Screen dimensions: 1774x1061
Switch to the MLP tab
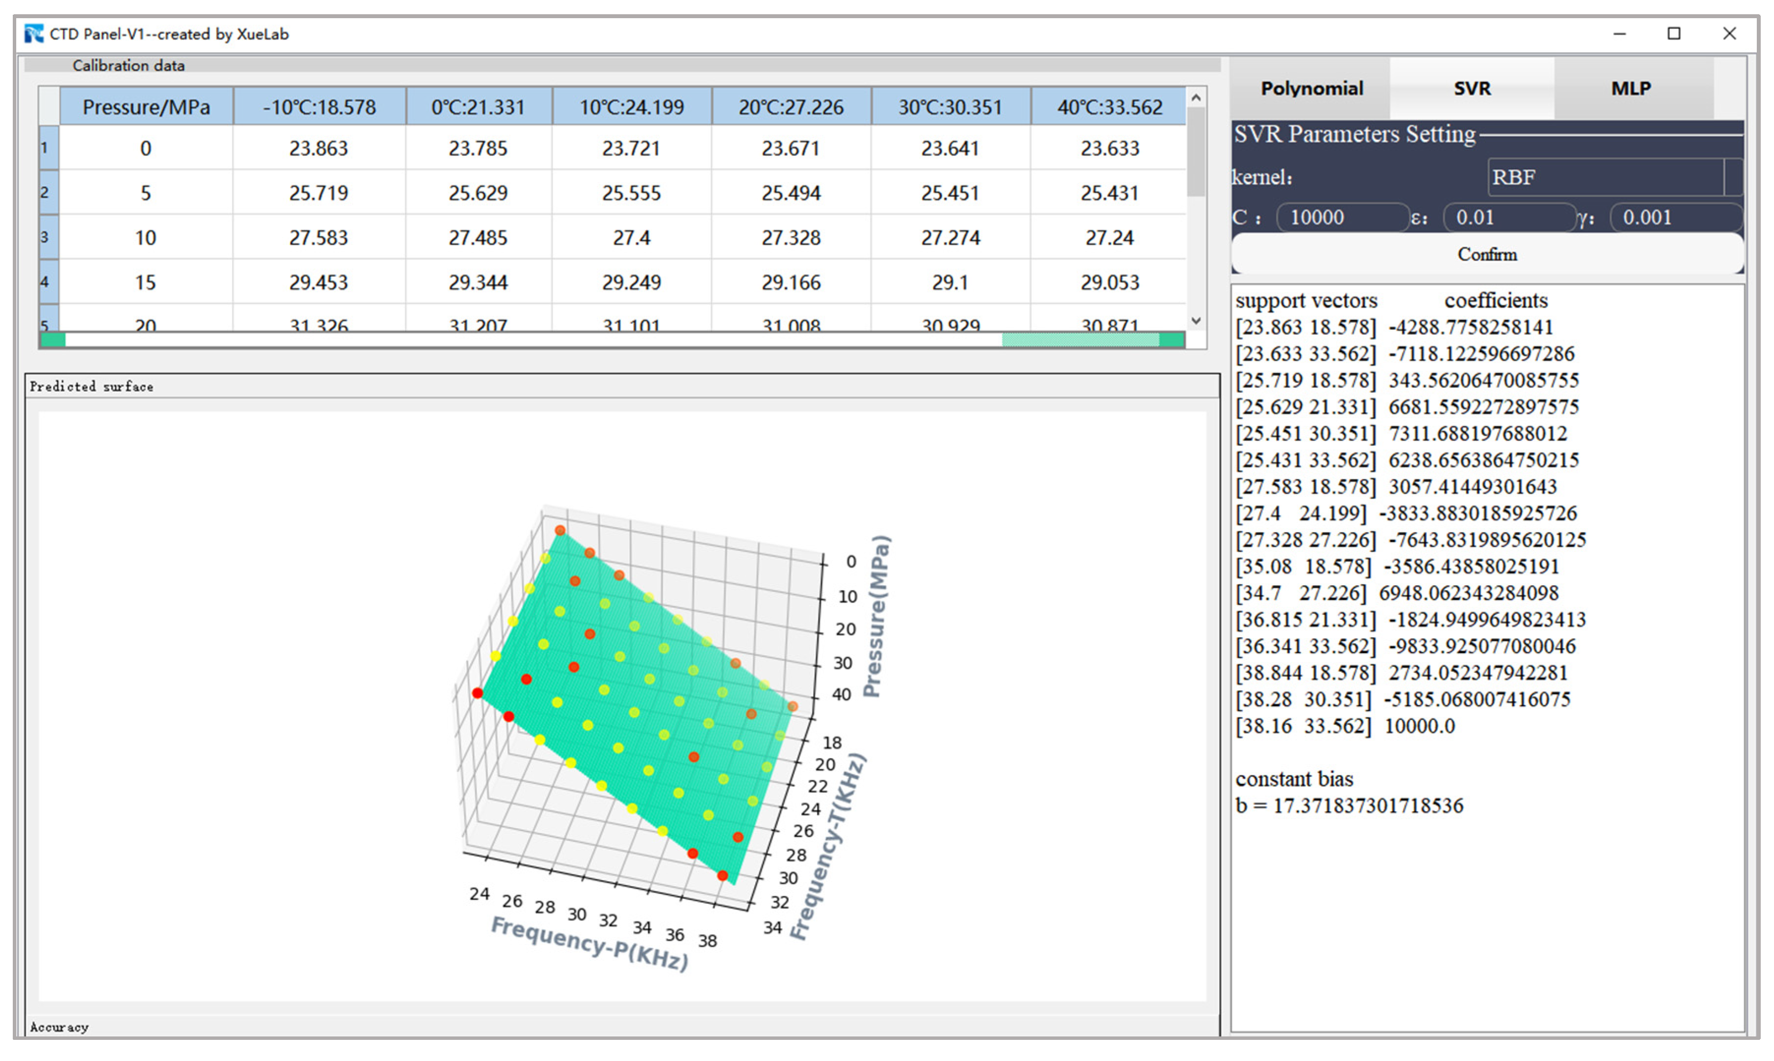coord(1631,88)
